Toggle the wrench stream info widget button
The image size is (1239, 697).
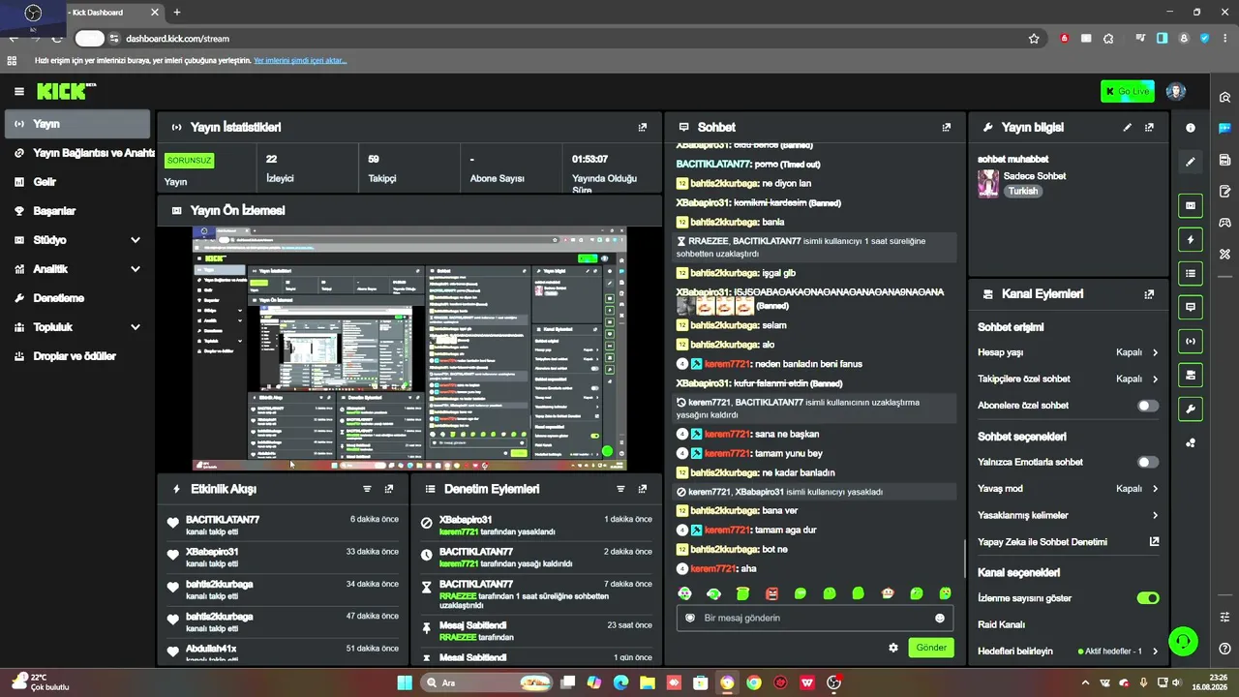pyautogui.click(x=1191, y=409)
